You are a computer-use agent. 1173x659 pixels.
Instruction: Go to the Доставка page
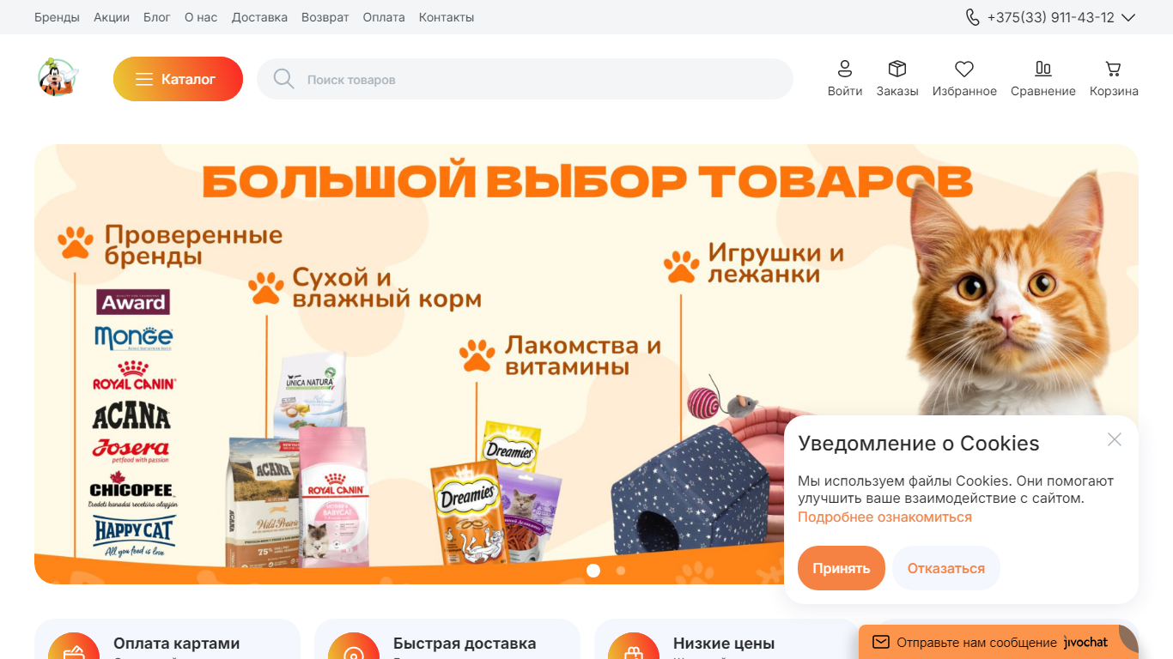coord(259,17)
